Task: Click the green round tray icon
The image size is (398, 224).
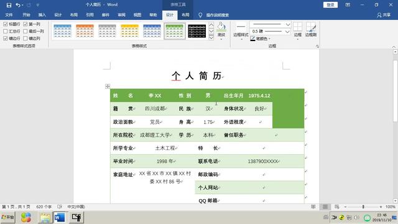Action: pos(368,218)
